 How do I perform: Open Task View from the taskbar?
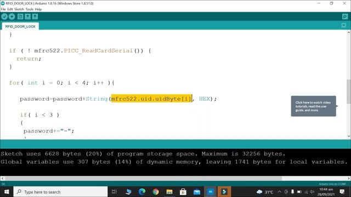point(114,192)
